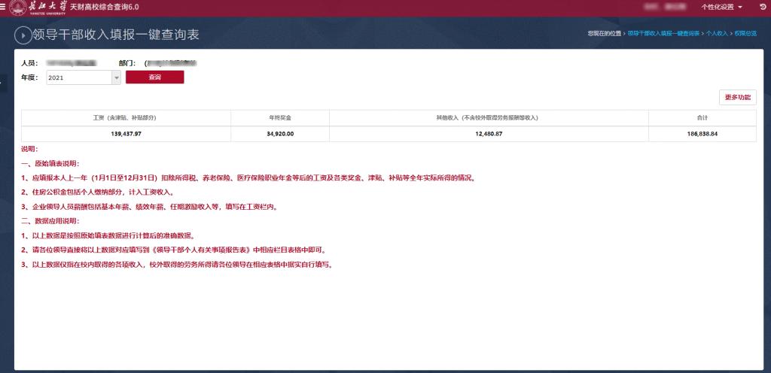The image size is (771, 373).
Task: Click the 年终奖金 column header
Action: 280,118
